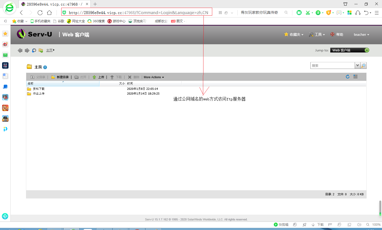Open the 手机收藏夹 bookmark

click(40, 21)
